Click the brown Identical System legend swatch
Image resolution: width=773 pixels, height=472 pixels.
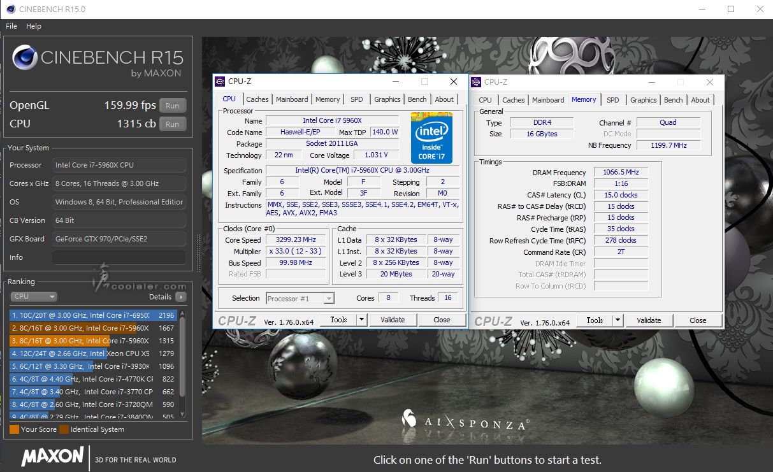[x=64, y=429]
